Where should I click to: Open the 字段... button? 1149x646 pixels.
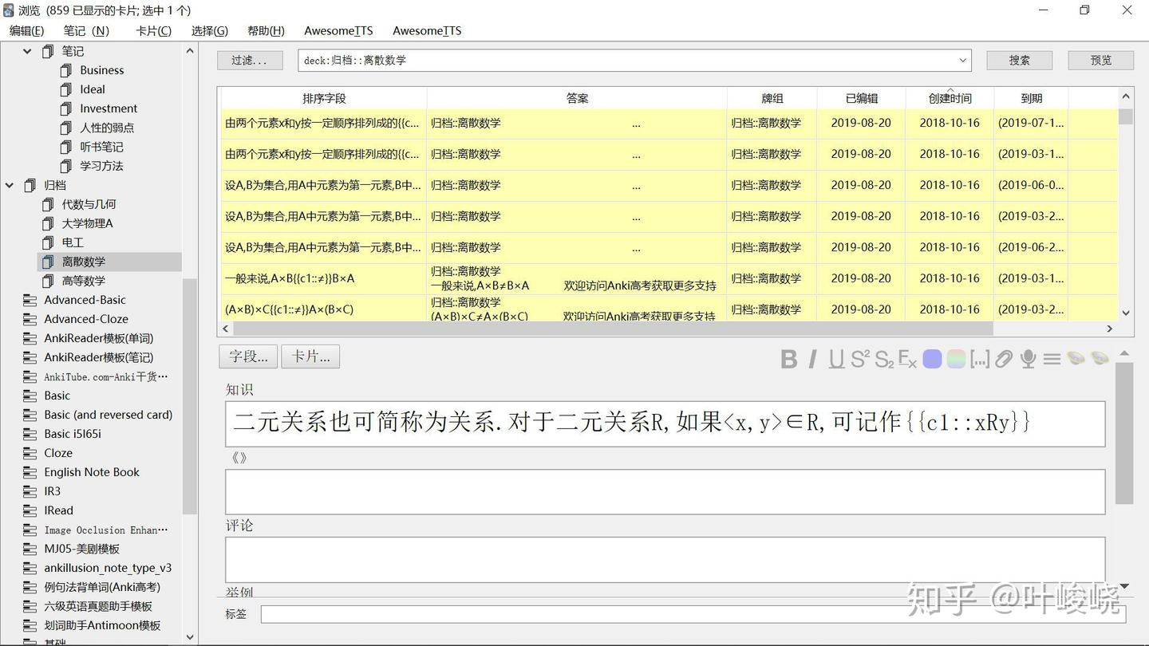point(249,356)
